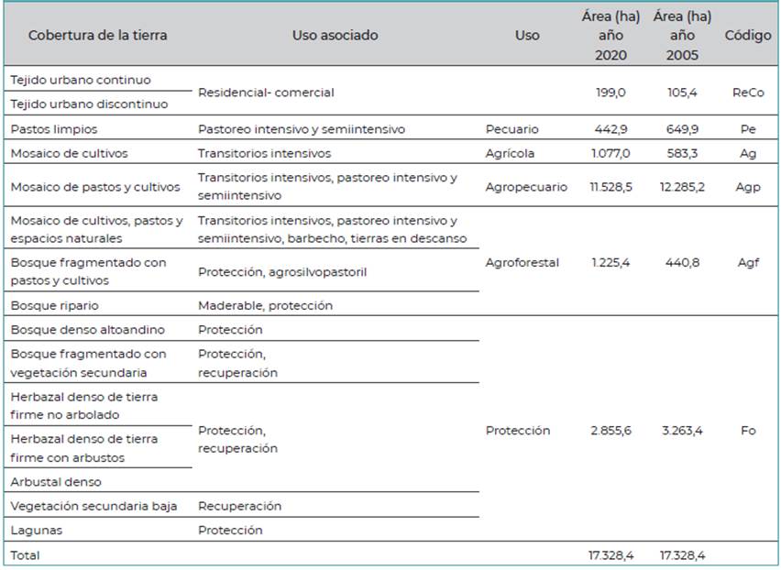Image resolution: width=781 pixels, height=570 pixels.
Task: Click the "Arbustal denso" cell
Action: tap(56, 482)
